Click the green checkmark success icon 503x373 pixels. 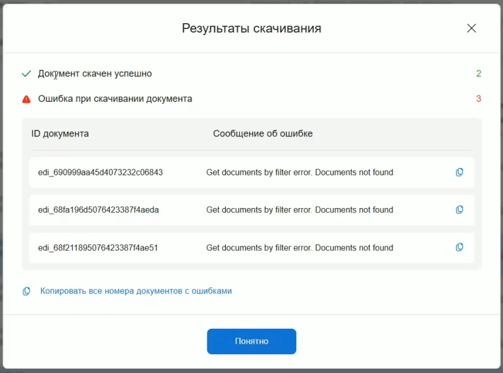click(26, 73)
